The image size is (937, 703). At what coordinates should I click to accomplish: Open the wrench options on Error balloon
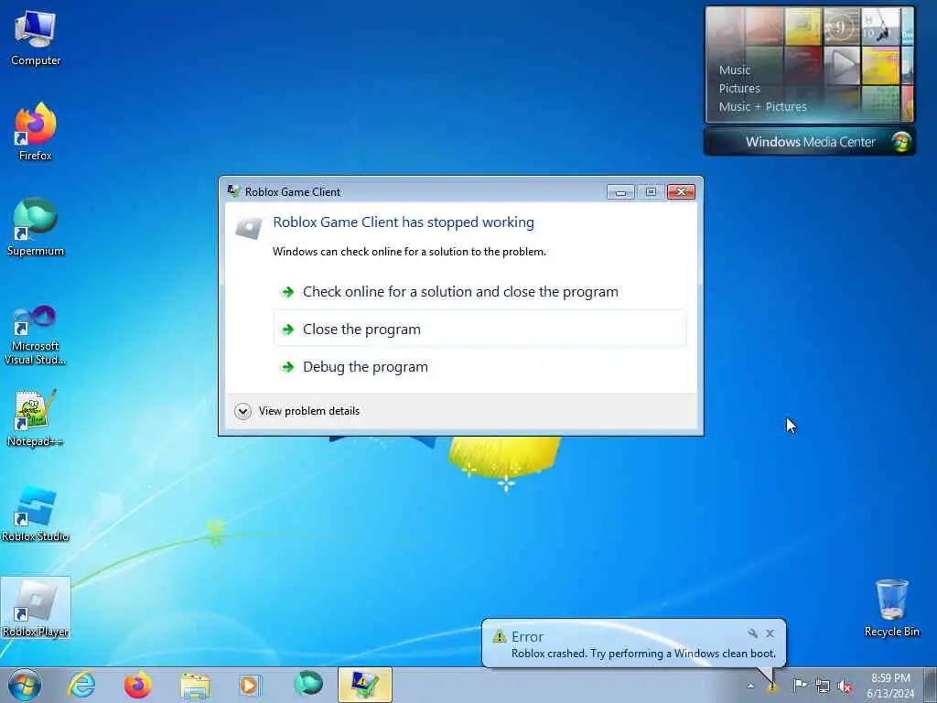pyautogui.click(x=753, y=633)
